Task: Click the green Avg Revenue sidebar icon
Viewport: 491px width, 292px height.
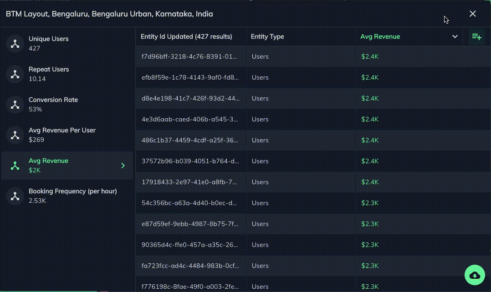Action: coord(15,166)
